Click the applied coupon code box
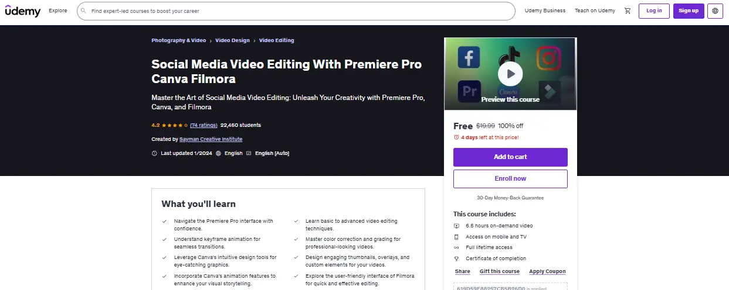The width and height of the screenshot is (729, 290). click(x=510, y=286)
